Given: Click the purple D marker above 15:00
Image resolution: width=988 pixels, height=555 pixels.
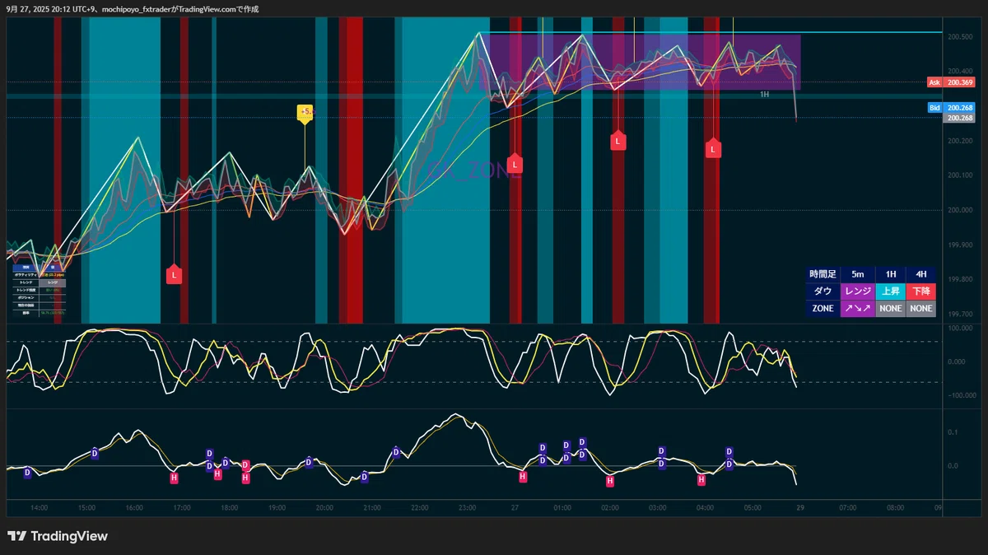Looking at the screenshot, I should point(94,453).
